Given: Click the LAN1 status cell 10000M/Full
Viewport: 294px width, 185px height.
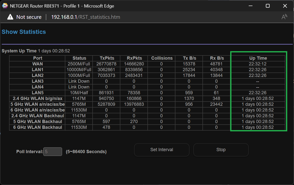Looking at the screenshot, I should pos(79,70).
